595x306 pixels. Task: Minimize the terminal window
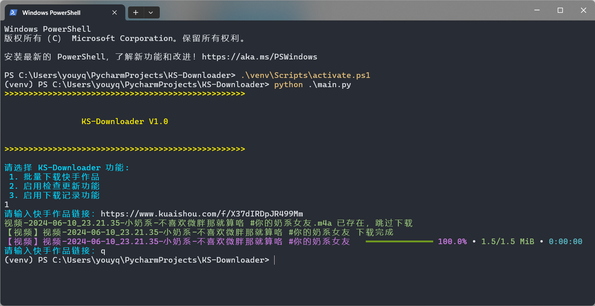click(536, 10)
